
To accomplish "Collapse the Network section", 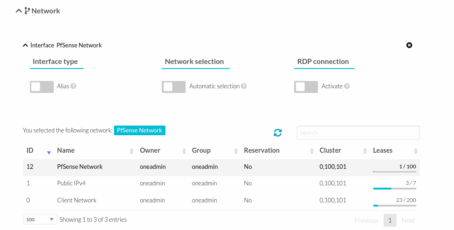I will [x=19, y=11].
